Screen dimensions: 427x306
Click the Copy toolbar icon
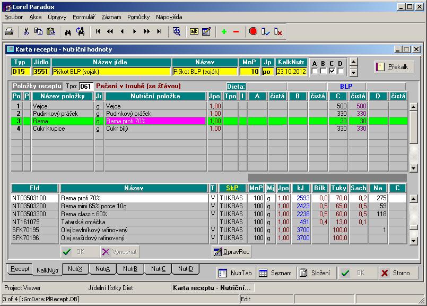pyautogui.click(x=38, y=32)
